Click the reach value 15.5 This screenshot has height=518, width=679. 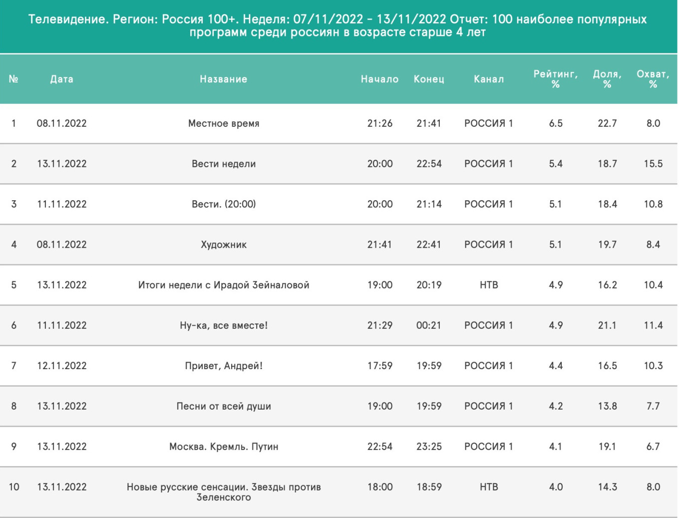coord(653,164)
